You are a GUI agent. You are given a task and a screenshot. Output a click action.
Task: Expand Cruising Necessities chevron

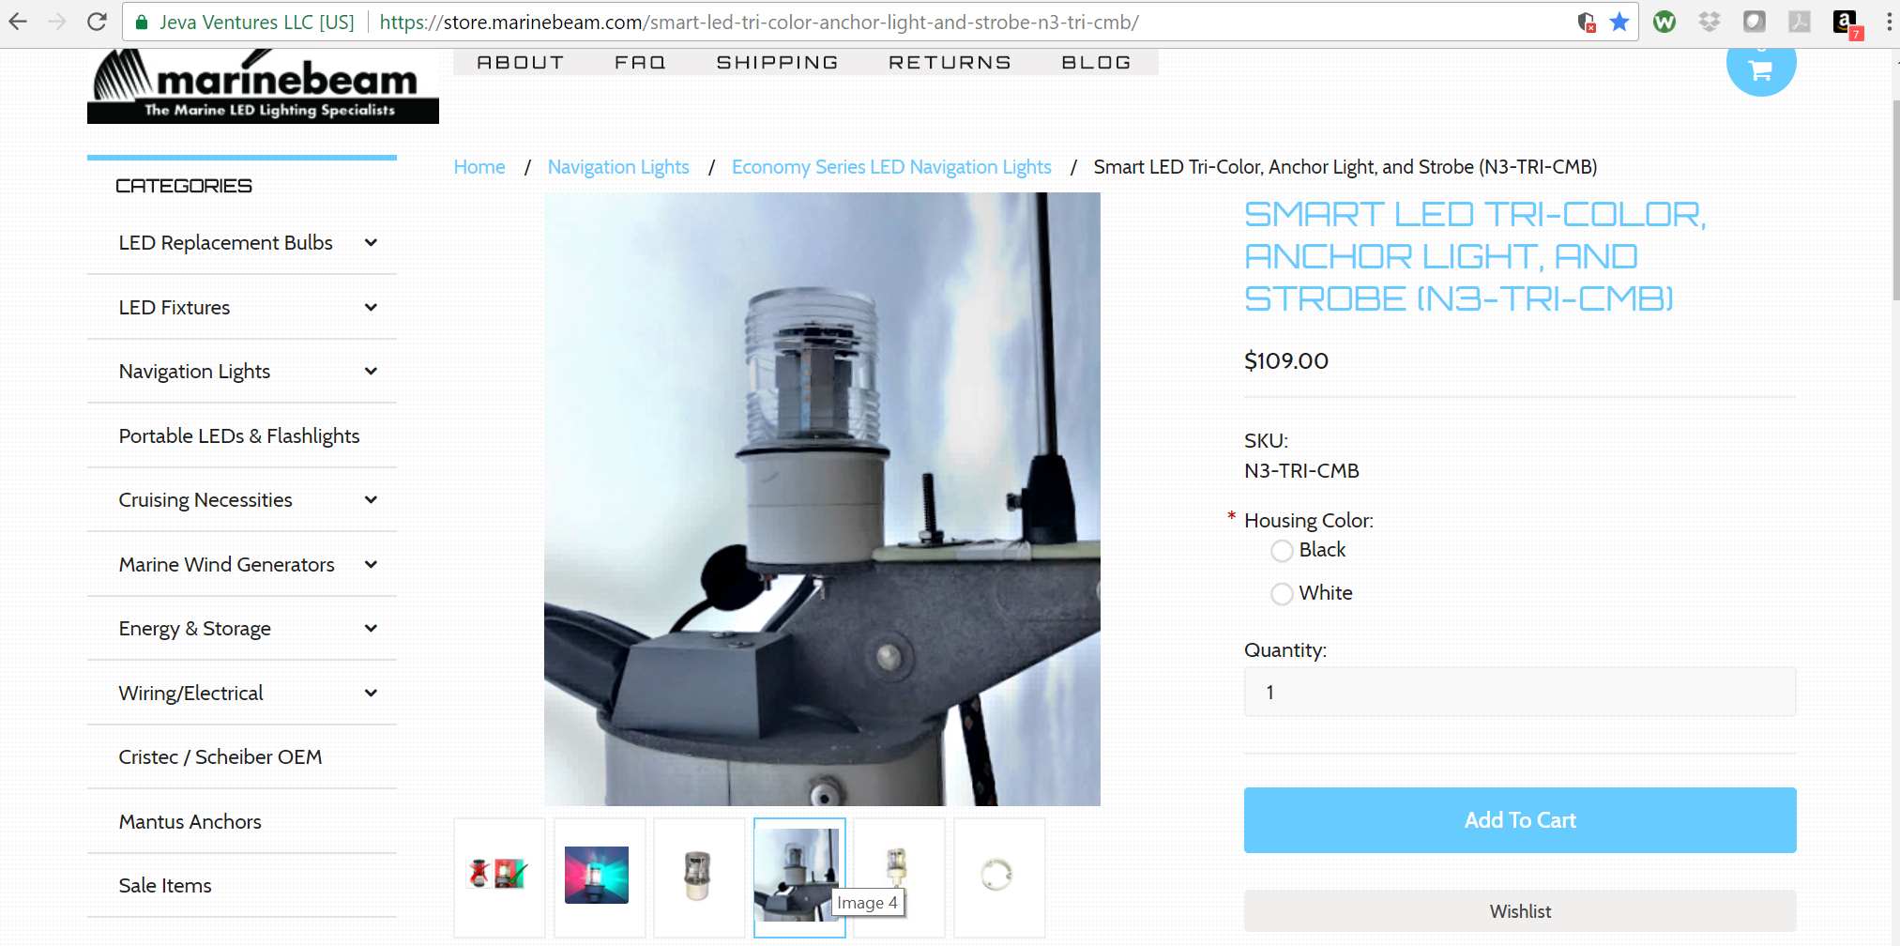pos(371,500)
